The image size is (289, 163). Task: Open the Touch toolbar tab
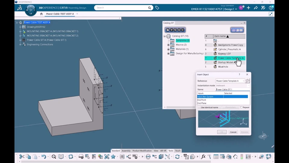[178, 151]
